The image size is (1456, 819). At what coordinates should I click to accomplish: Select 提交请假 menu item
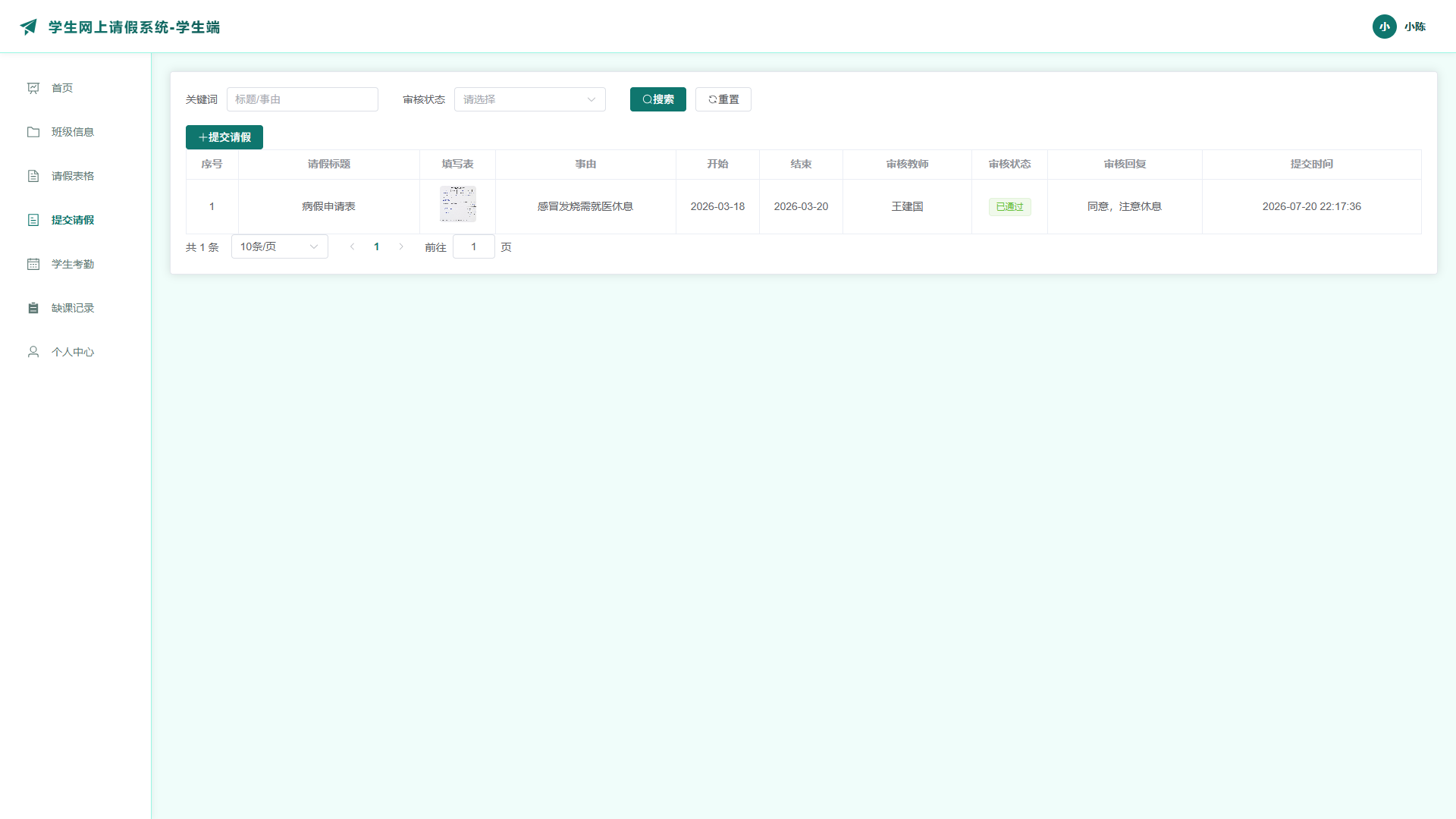(x=76, y=220)
